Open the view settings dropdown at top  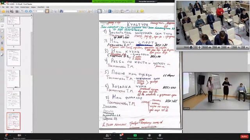click(x=147, y=2)
